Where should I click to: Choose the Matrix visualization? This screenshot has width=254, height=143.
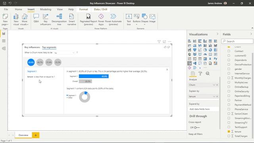(x=205, y=59)
